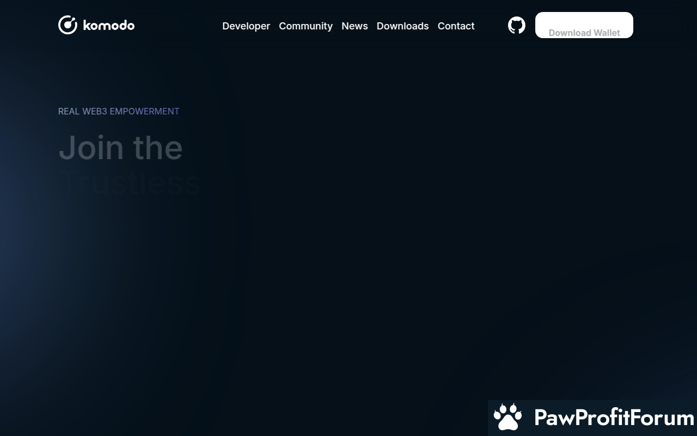This screenshot has width=697, height=436.
Task: Open the Contact page
Action: 456,26
